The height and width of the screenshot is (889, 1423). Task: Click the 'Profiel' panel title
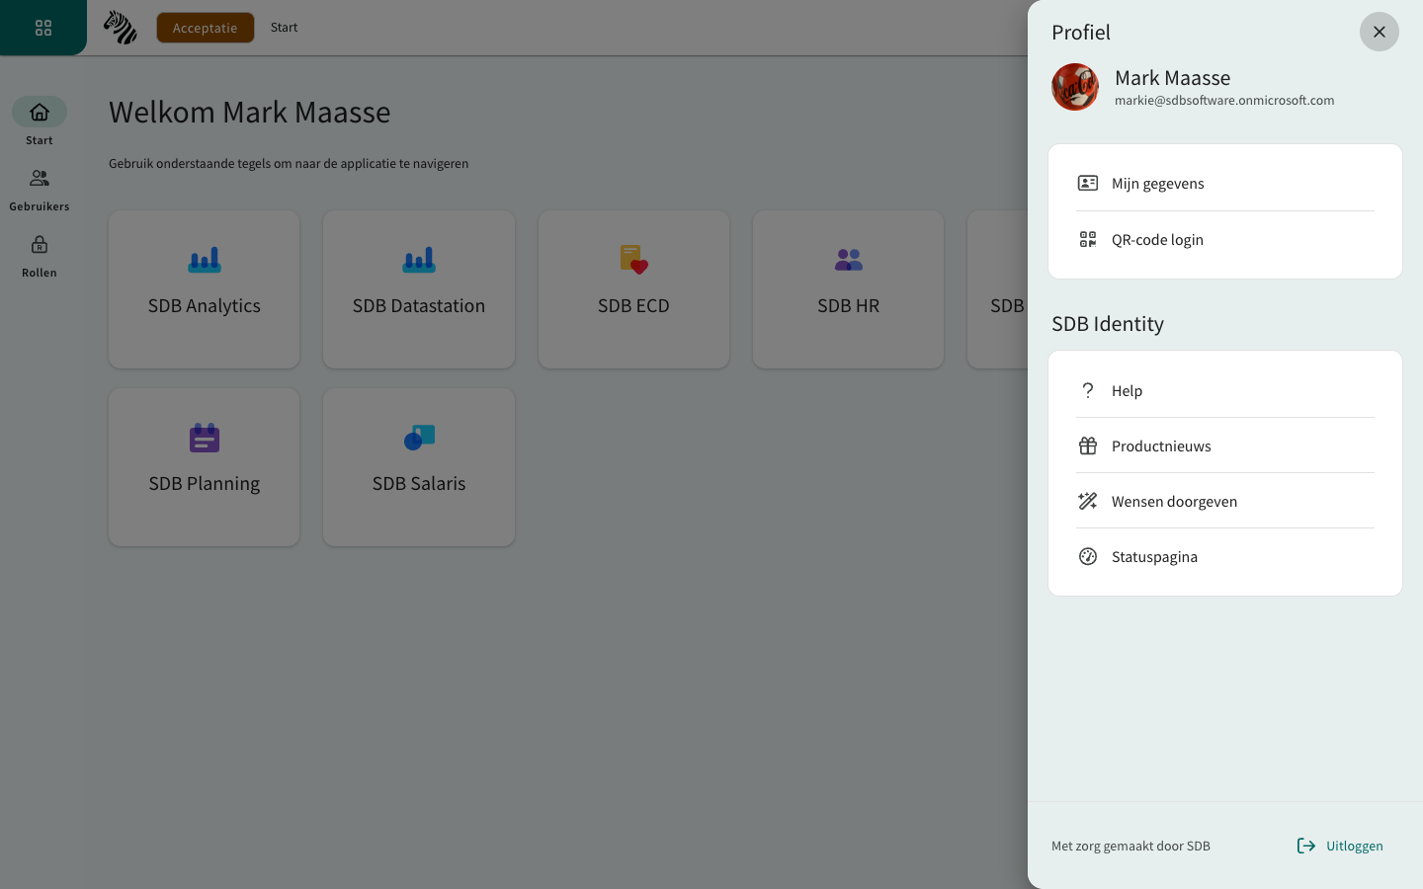1081,33
